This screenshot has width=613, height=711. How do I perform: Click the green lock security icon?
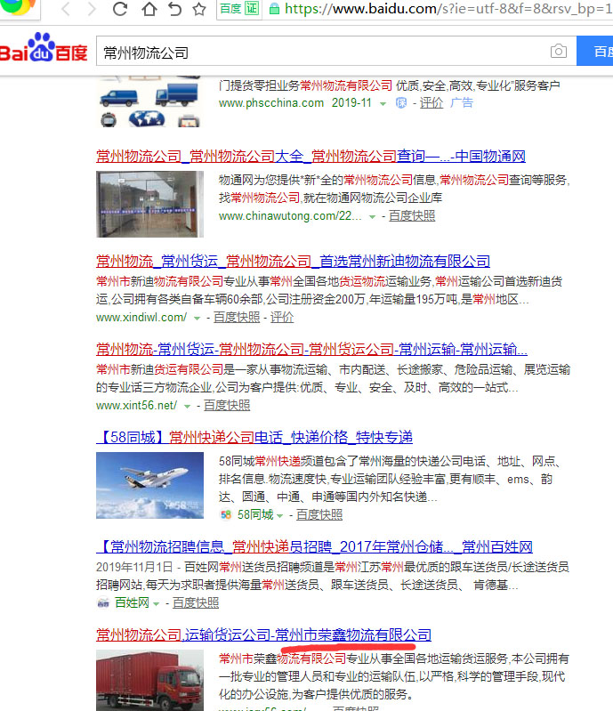click(x=274, y=11)
